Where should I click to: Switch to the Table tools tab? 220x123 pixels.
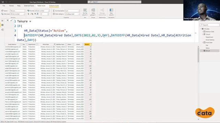(41, 6)
